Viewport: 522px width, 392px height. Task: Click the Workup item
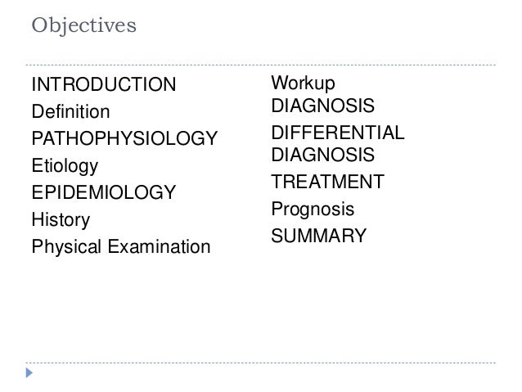click(x=303, y=83)
